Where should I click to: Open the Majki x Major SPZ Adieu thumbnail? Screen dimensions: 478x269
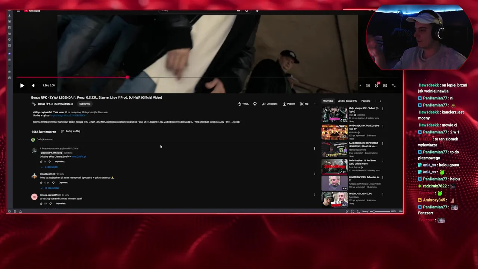click(335, 114)
